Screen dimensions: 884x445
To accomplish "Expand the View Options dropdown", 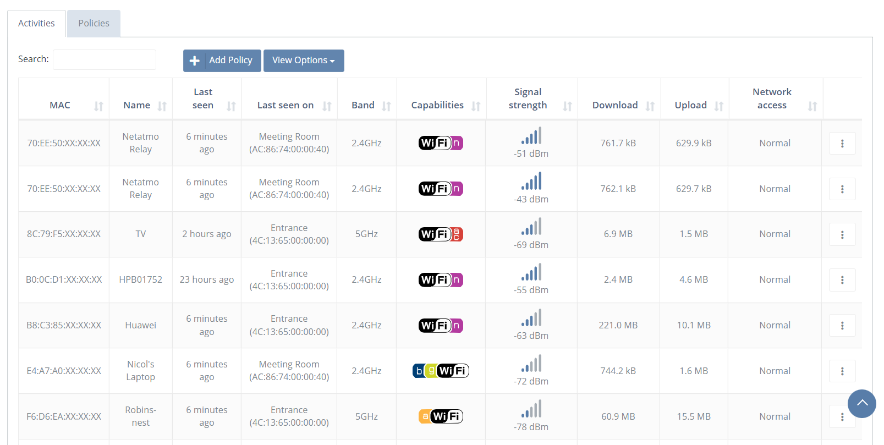I will (x=304, y=61).
